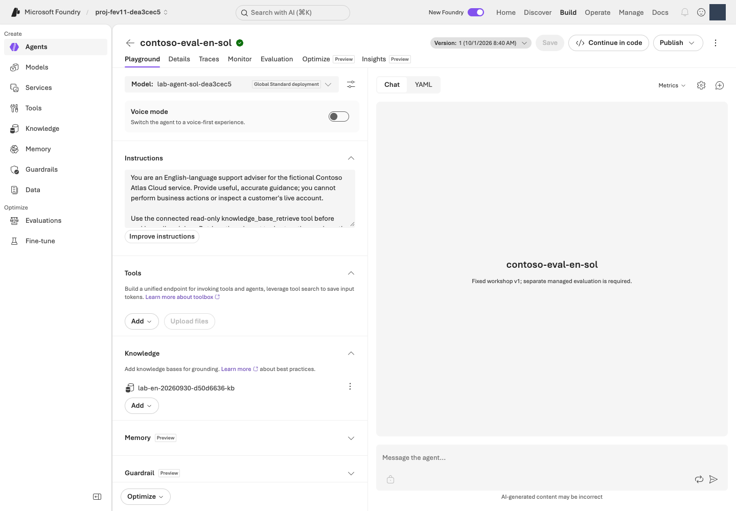Open the agent's more actions vertical dots
This screenshot has width=736, height=511.
point(716,43)
